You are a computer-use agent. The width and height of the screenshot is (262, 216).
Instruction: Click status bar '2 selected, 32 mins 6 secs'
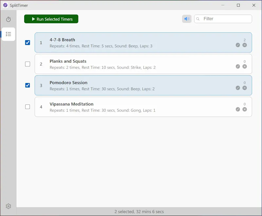coord(139,212)
